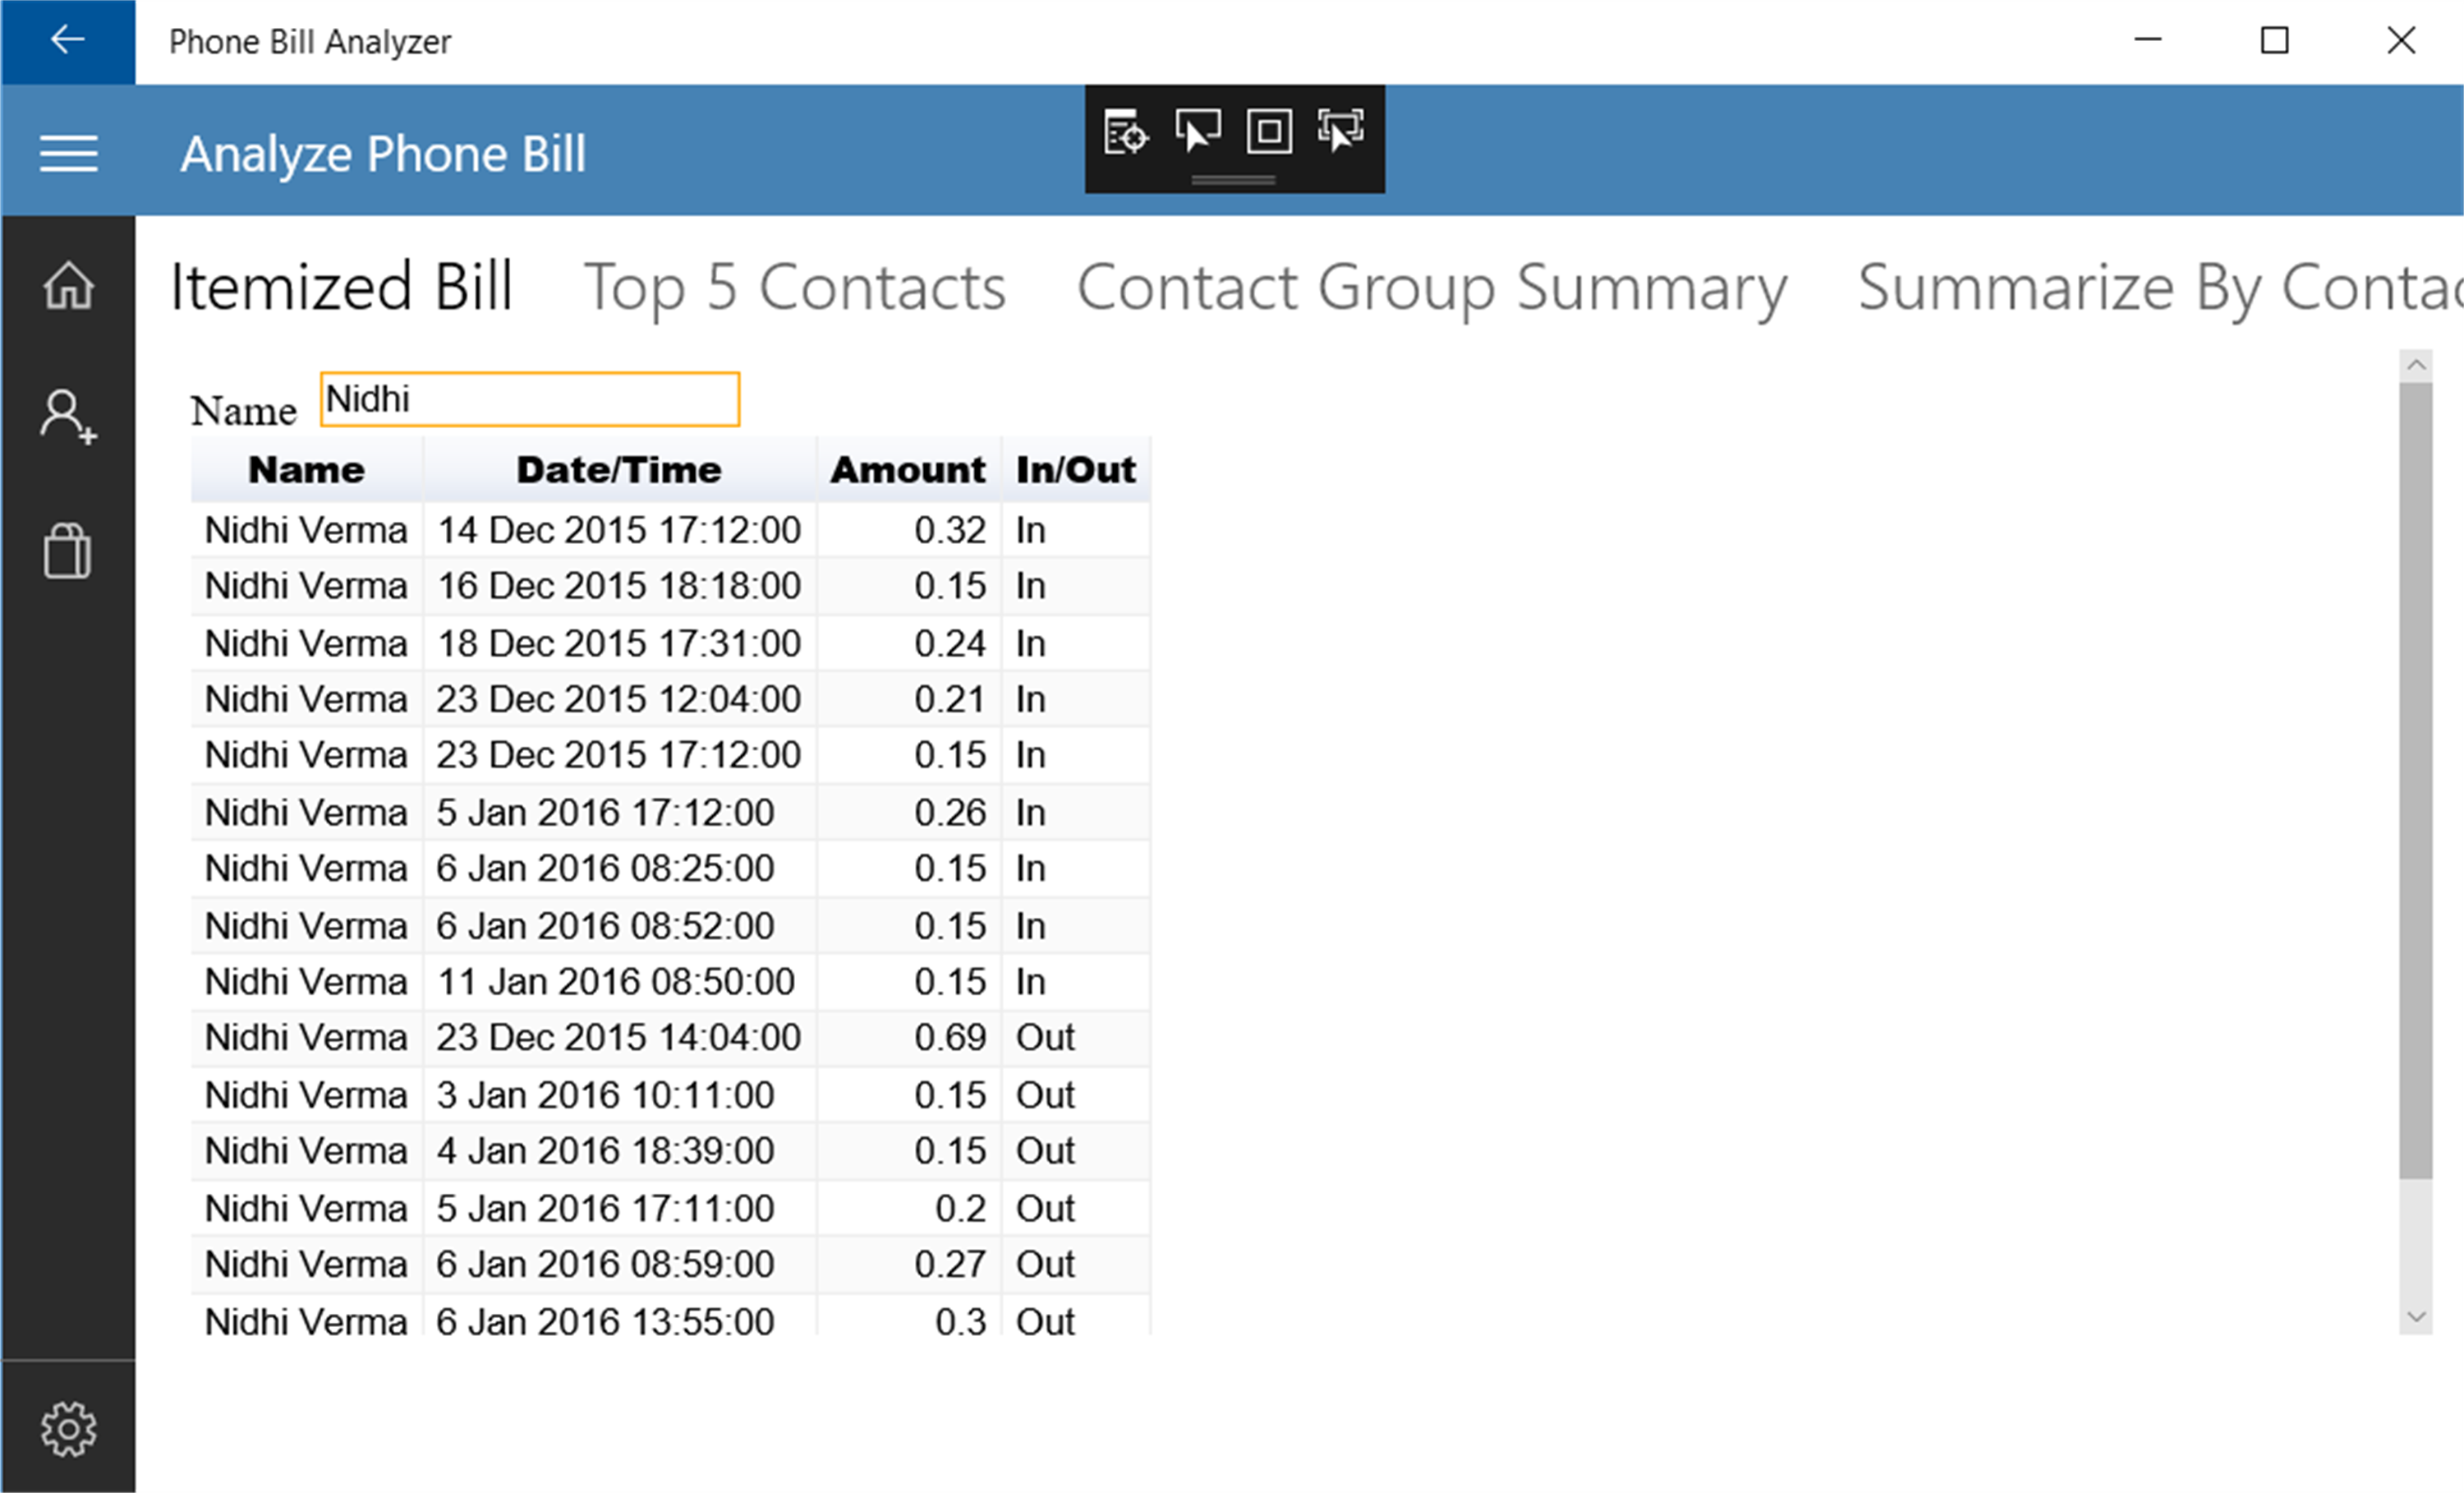Click the back arrow button

click(x=67, y=40)
